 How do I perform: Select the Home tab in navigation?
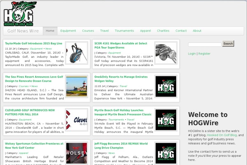pyautogui.click(x=50, y=31)
